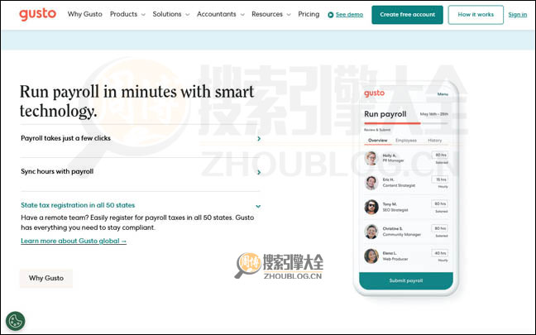Click Why Gusto button below accordion
Screen dimensions: 536x335
coord(46,278)
